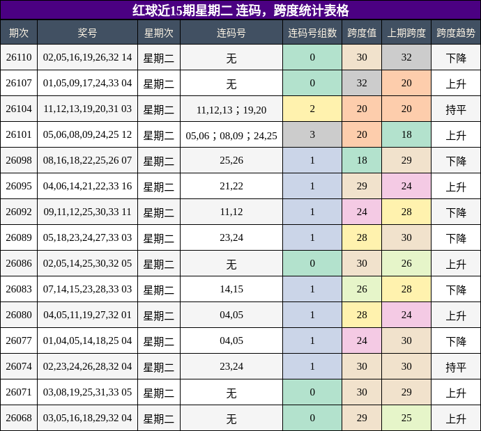This screenshot has width=481, height=431.
Task: Click trend 上升 in row 26107
Action: 456,84
